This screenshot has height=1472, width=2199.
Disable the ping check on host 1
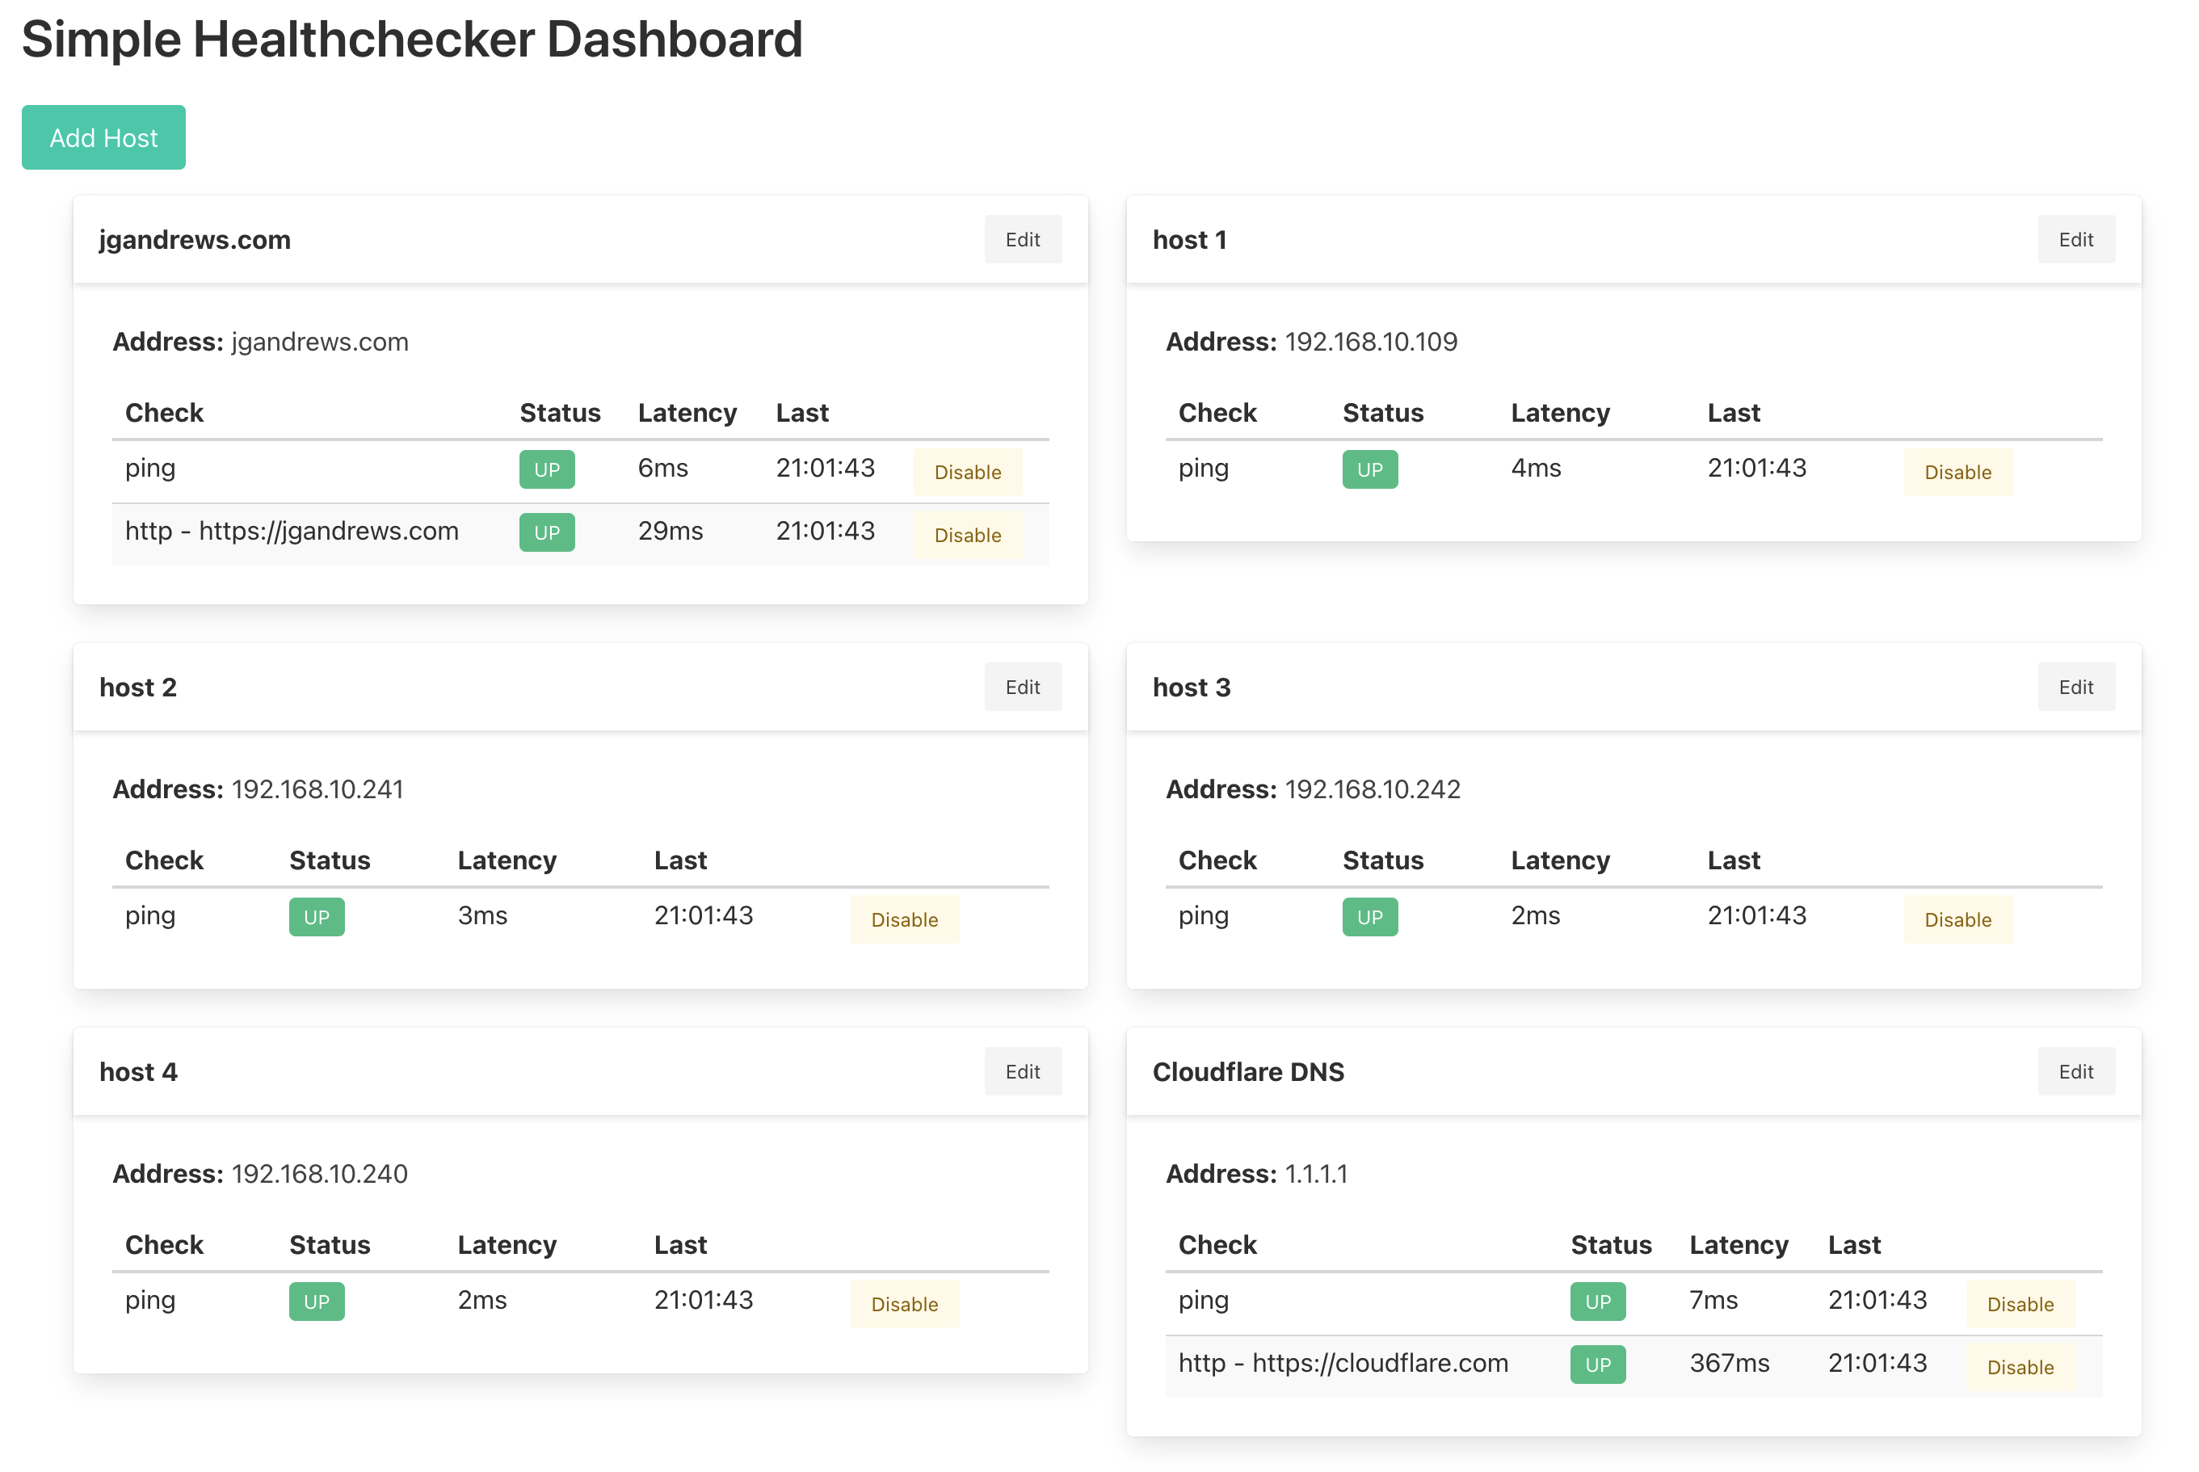pos(1957,472)
